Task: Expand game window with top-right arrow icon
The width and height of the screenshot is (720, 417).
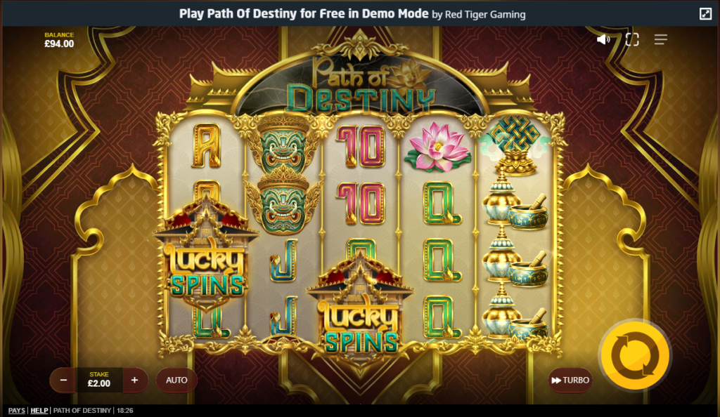Action: tap(705, 14)
